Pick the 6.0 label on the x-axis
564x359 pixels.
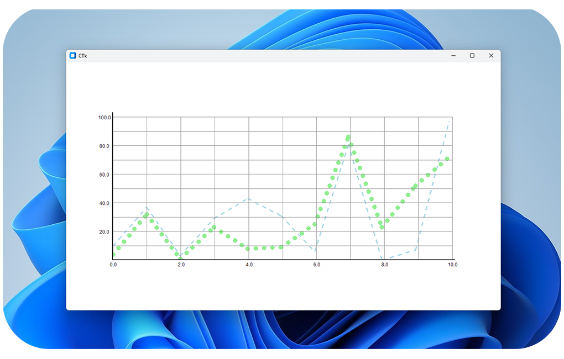tap(317, 265)
